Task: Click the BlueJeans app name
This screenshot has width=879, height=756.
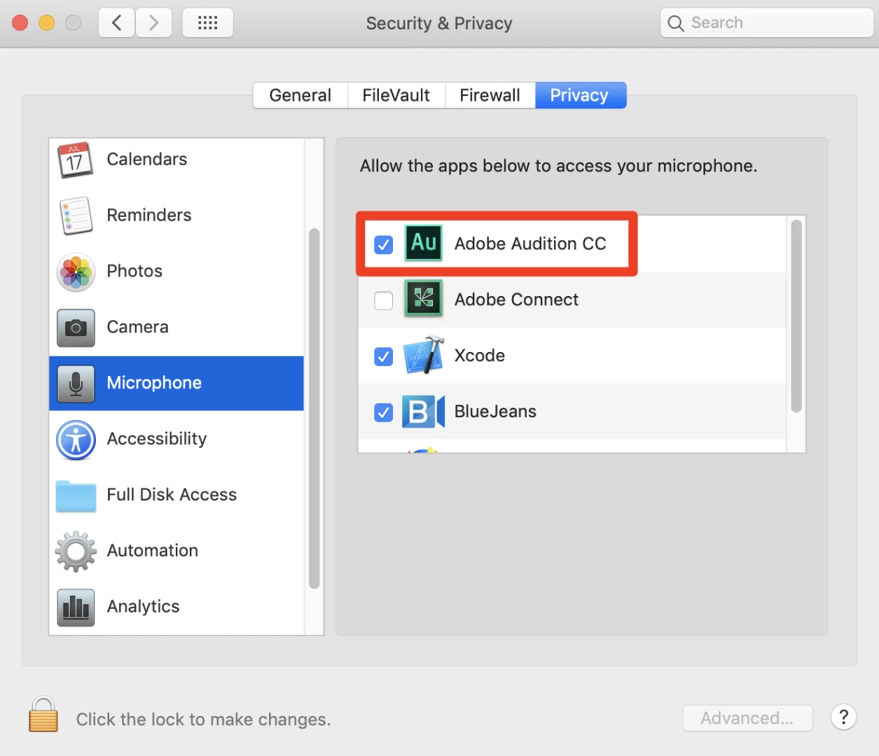Action: click(x=495, y=412)
